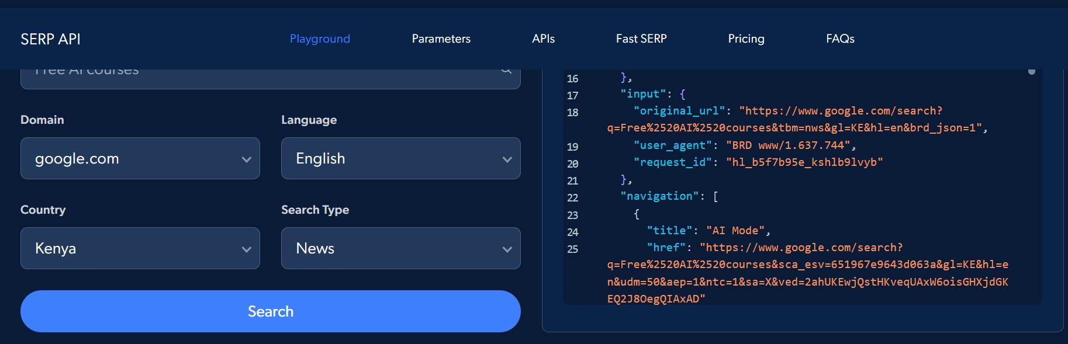Click the blue Search button
1068x344 pixels.
pos(271,311)
